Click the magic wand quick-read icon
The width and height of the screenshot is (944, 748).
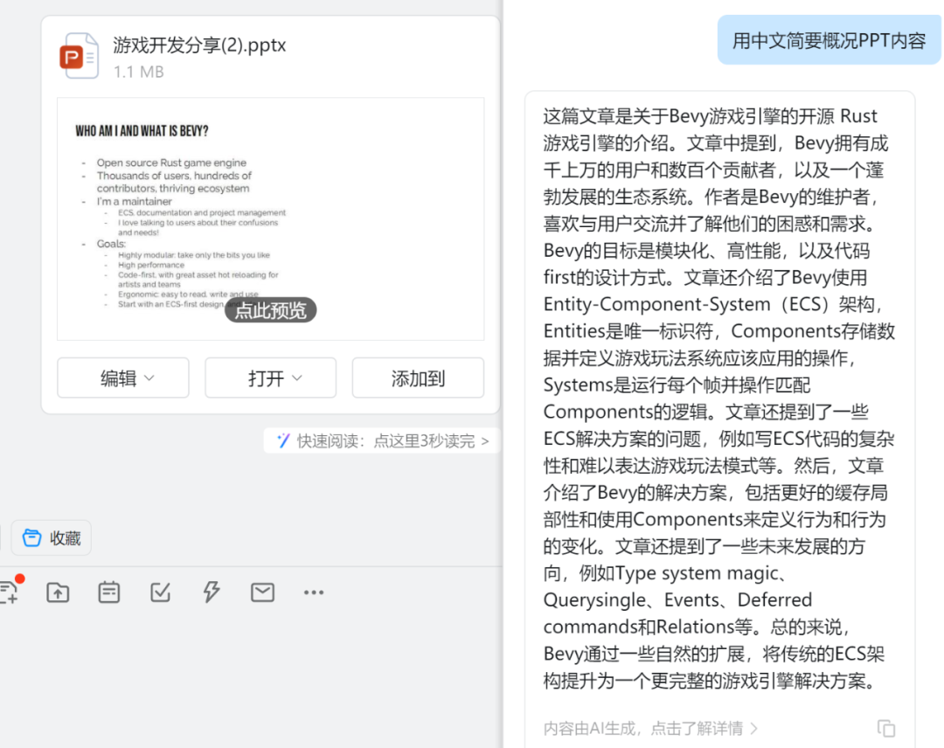click(x=283, y=441)
